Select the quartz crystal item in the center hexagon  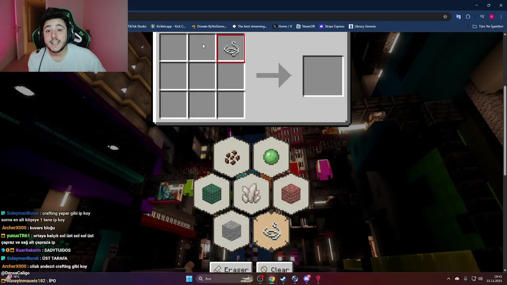click(252, 194)
